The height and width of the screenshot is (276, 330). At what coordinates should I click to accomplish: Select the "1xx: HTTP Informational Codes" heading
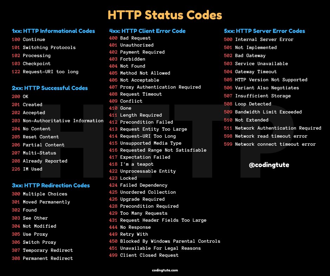pos(53,31)
